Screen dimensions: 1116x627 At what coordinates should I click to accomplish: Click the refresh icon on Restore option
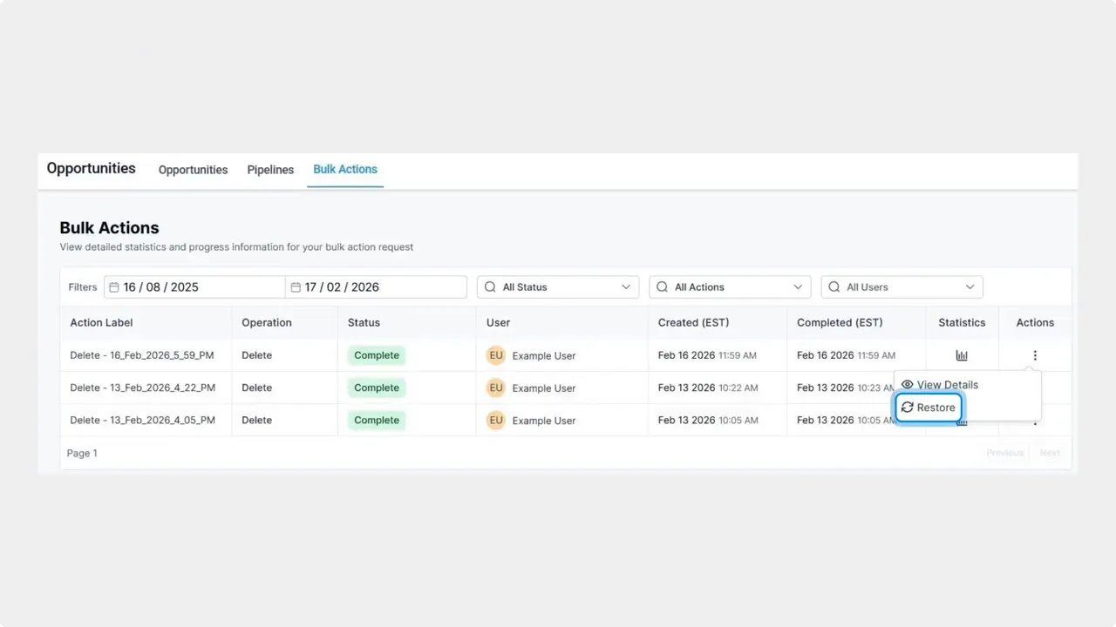(907, 408)
